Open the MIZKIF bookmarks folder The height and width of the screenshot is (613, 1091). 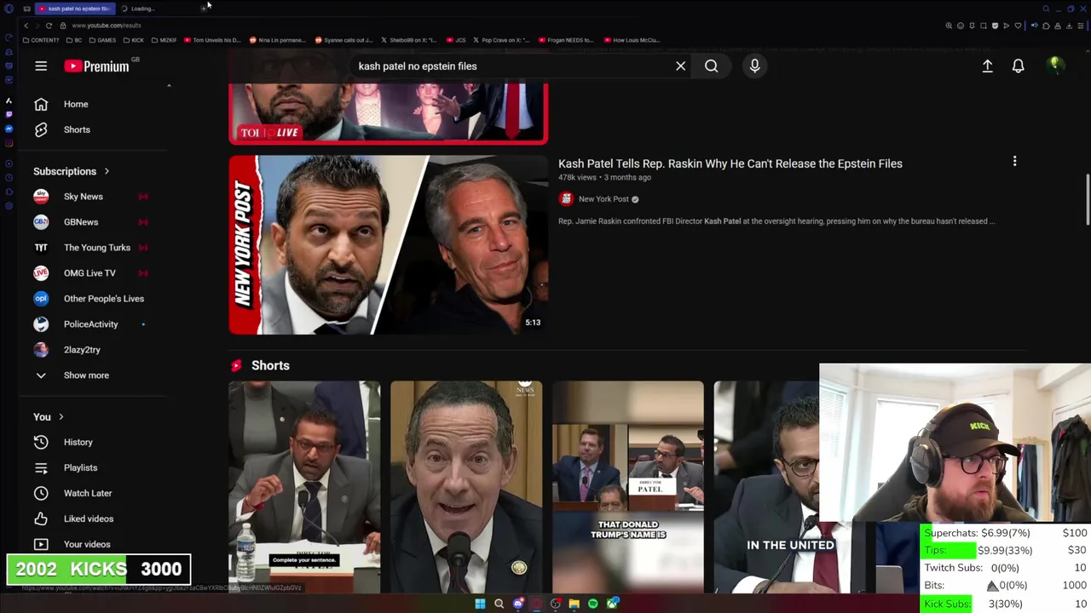coord(164,40)
